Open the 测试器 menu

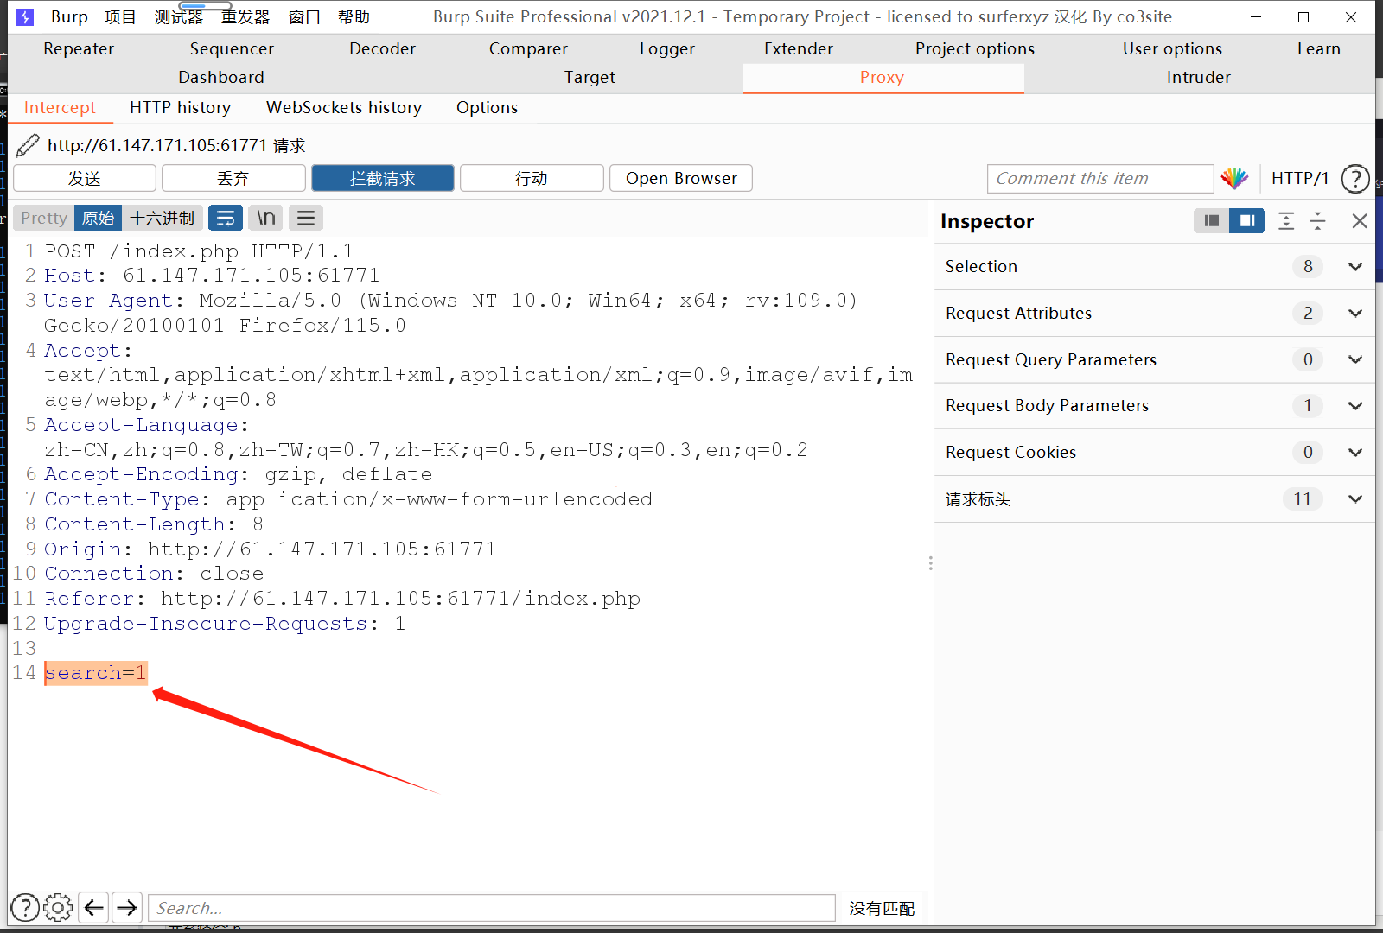pyautogui.click(x=179, y=16)
